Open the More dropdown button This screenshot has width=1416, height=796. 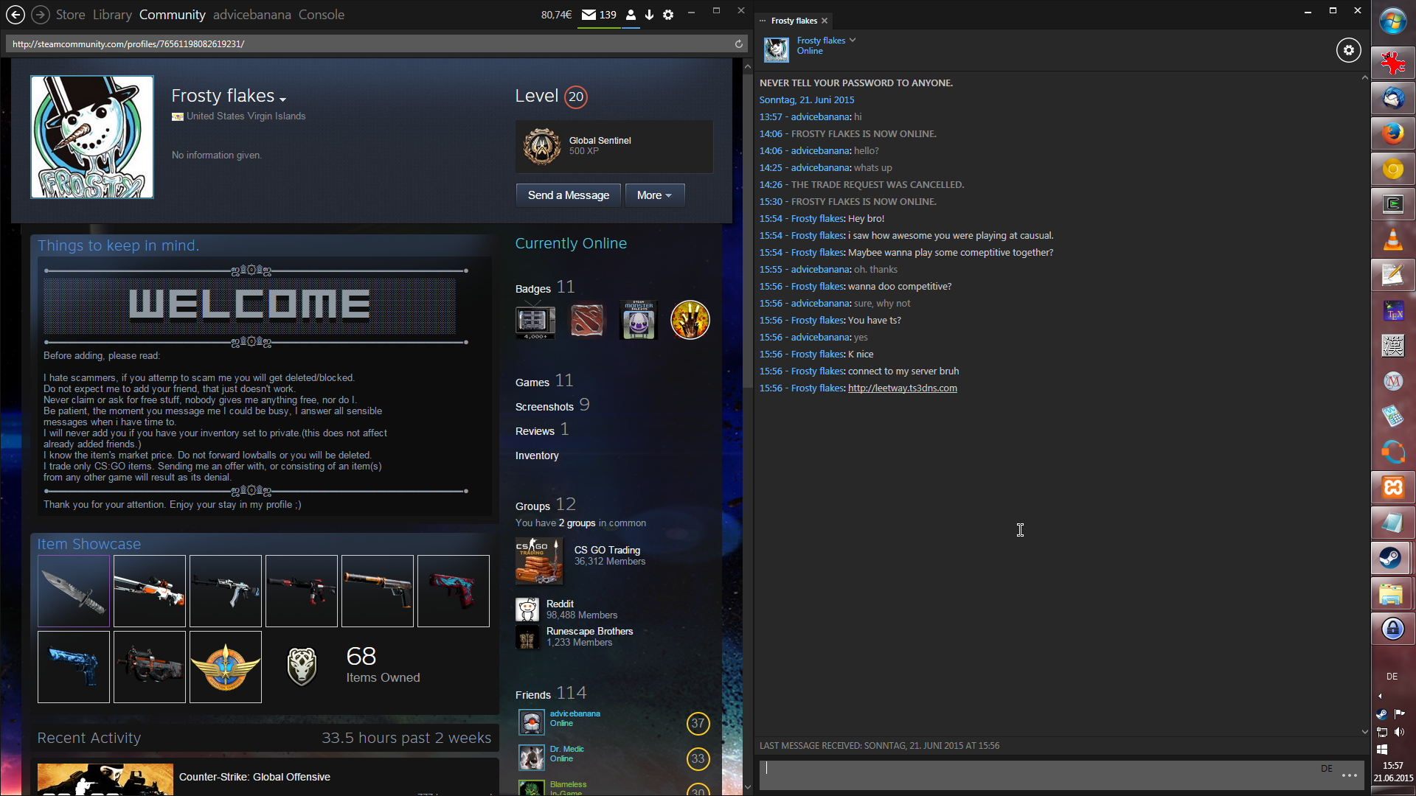click(x=654, y=195)
